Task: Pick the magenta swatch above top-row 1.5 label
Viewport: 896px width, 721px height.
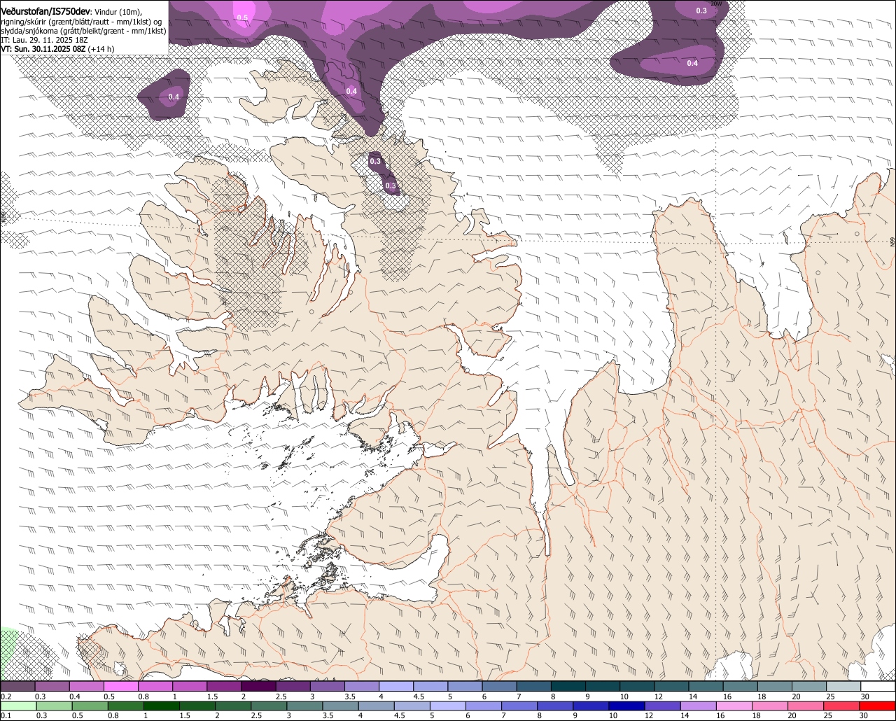Action: pos(224,687)
